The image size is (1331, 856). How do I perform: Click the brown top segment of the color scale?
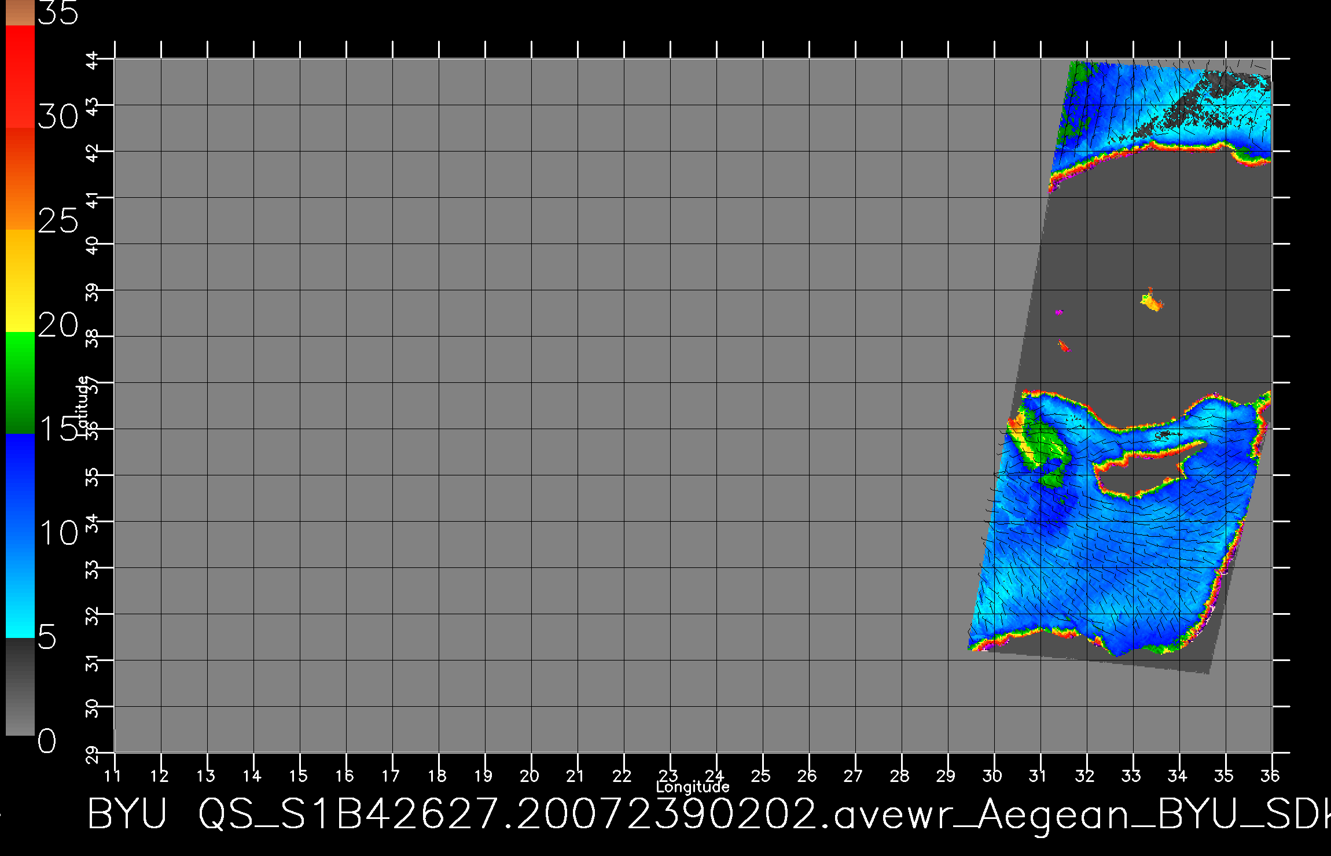pyautogui.click(x=20, y=13)
